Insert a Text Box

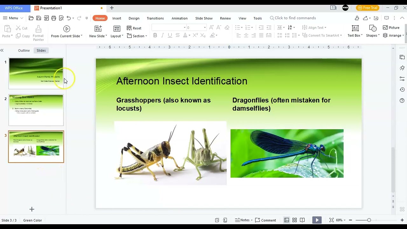(355, 31)
